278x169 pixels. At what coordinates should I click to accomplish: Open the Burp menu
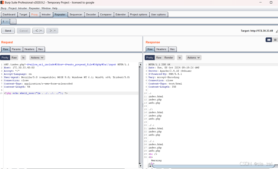pyautogui.click(x=4, y=8)
